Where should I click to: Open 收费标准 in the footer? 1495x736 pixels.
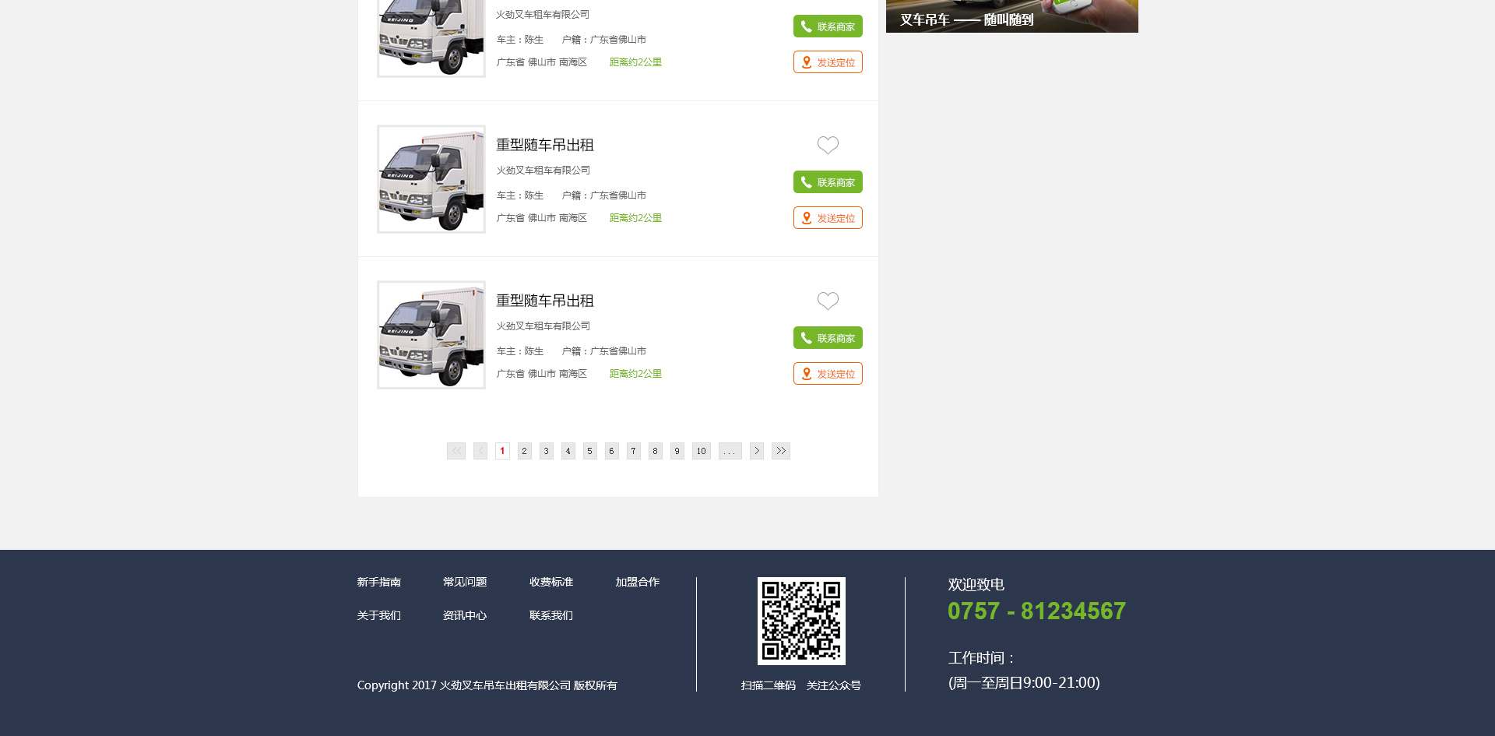(x=551, y=583)
